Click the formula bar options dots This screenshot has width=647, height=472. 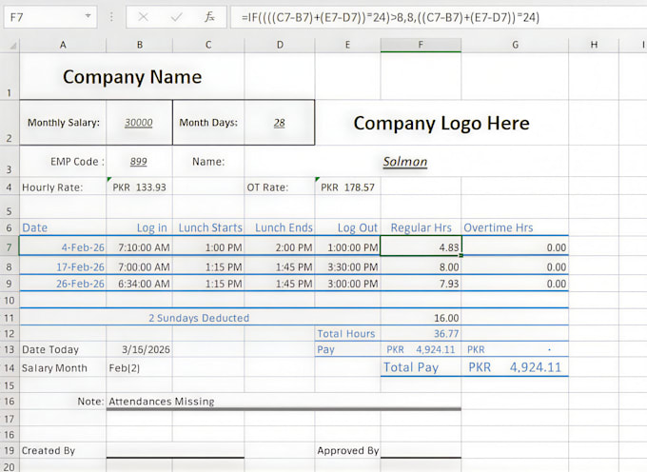111,17
